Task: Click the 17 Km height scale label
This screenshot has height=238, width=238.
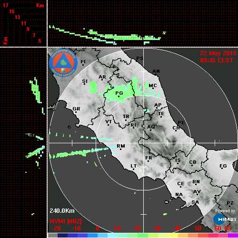Action: pos(5,5)
